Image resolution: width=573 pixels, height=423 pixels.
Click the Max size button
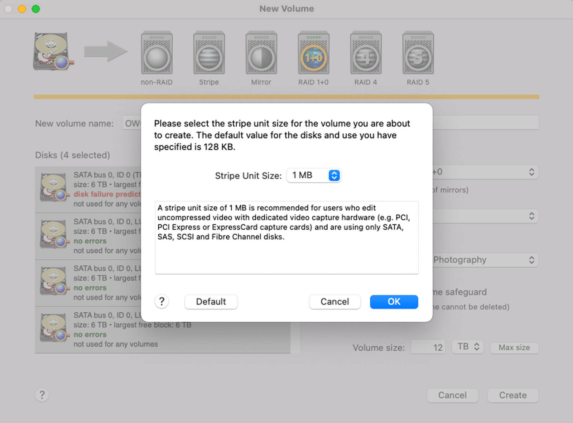[514, 347]
